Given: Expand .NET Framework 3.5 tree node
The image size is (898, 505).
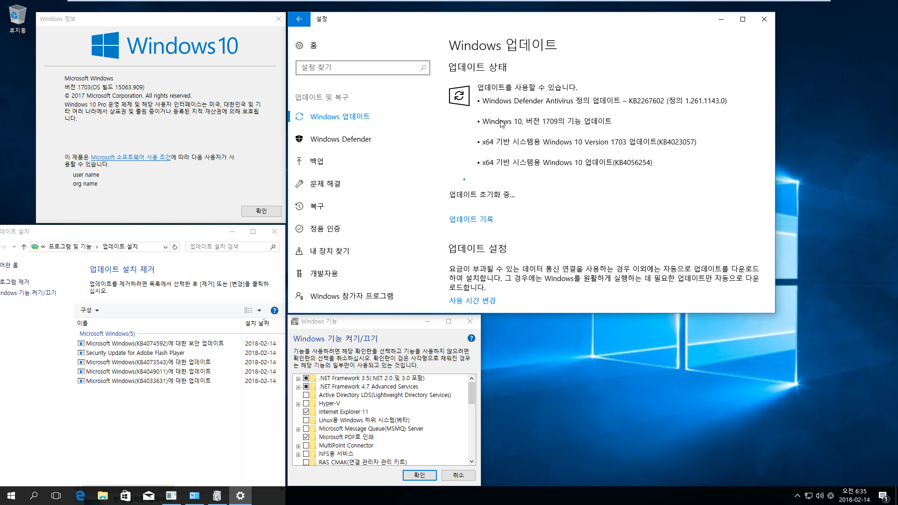Looking at the screenshot, I should [298, 379].
